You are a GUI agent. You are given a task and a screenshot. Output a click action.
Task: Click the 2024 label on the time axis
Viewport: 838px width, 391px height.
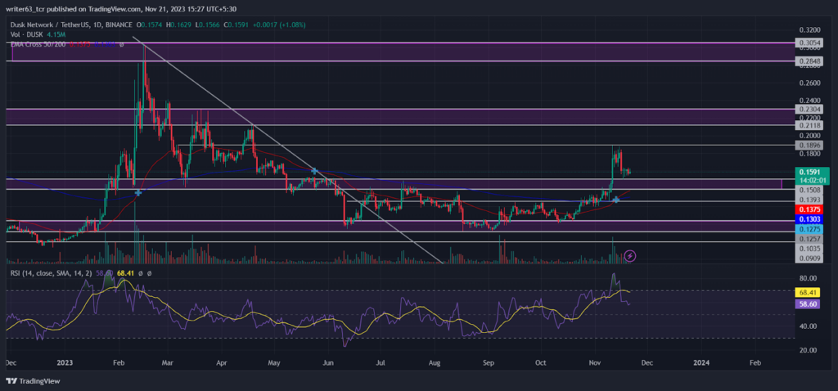coord(701,362)
